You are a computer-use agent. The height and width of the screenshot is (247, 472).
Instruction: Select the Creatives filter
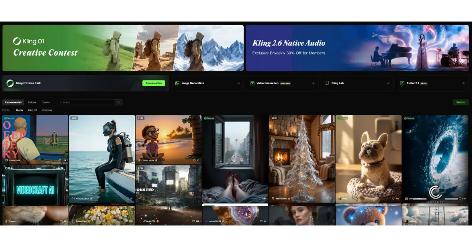click(x=47, y=110)
